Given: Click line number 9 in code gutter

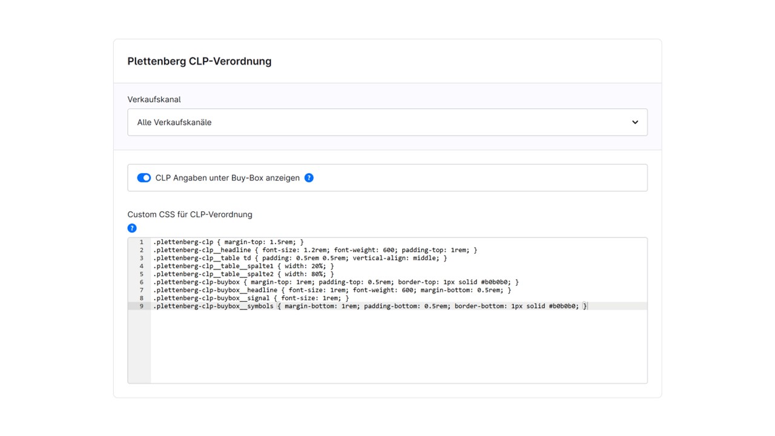Looking at the screenshot, I should 141,306.
